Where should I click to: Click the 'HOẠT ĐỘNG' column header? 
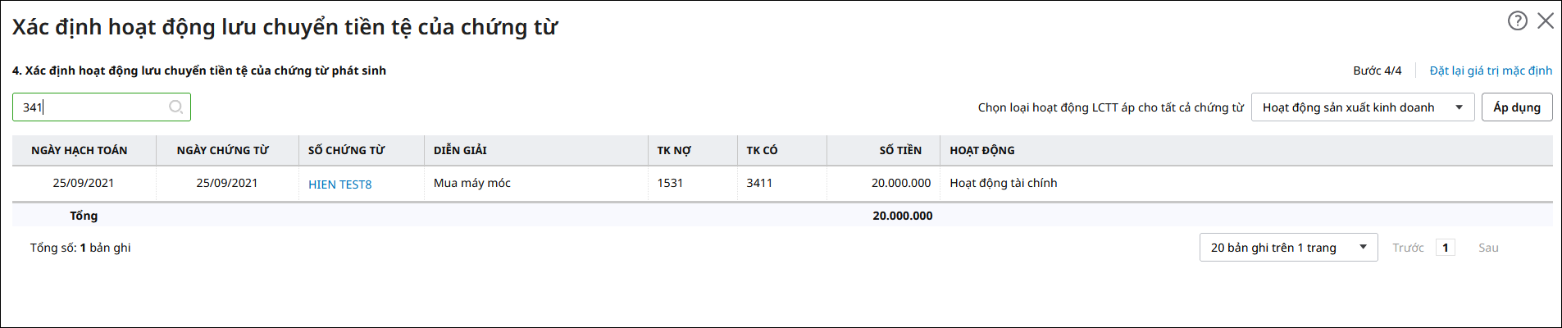pyautogui.click(x=981, y=150)
